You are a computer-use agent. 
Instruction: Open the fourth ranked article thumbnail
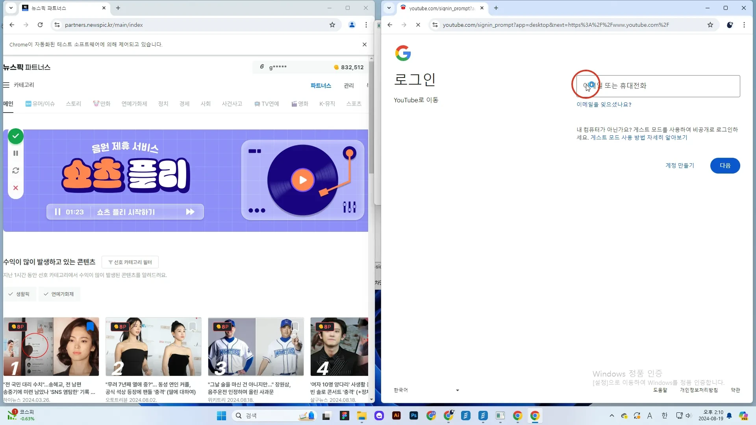[339, 347]
